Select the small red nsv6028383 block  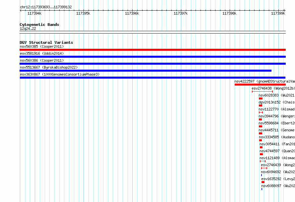point(261,99)
